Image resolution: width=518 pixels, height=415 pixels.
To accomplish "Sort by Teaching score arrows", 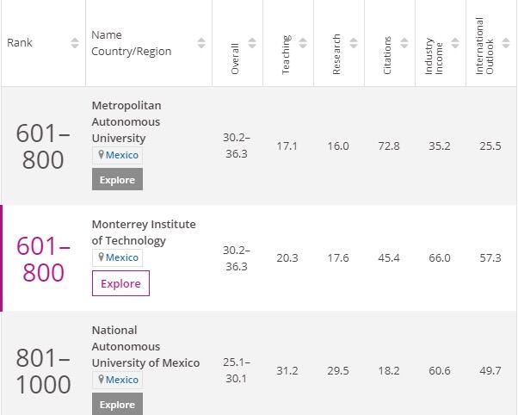I will pos(303,43).
